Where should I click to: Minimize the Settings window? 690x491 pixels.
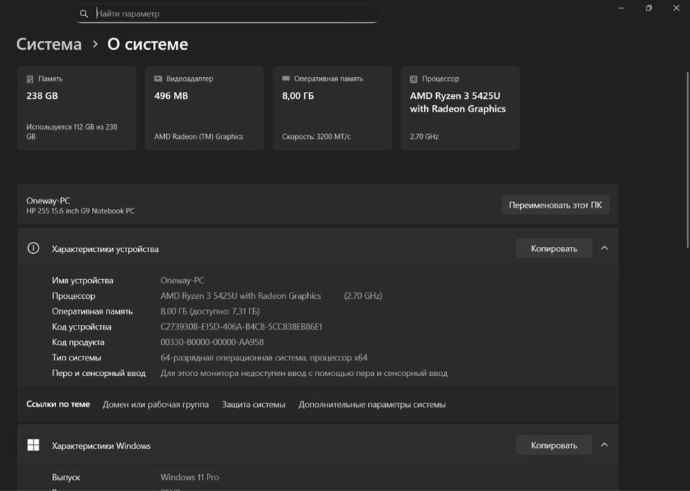(621, 8)
